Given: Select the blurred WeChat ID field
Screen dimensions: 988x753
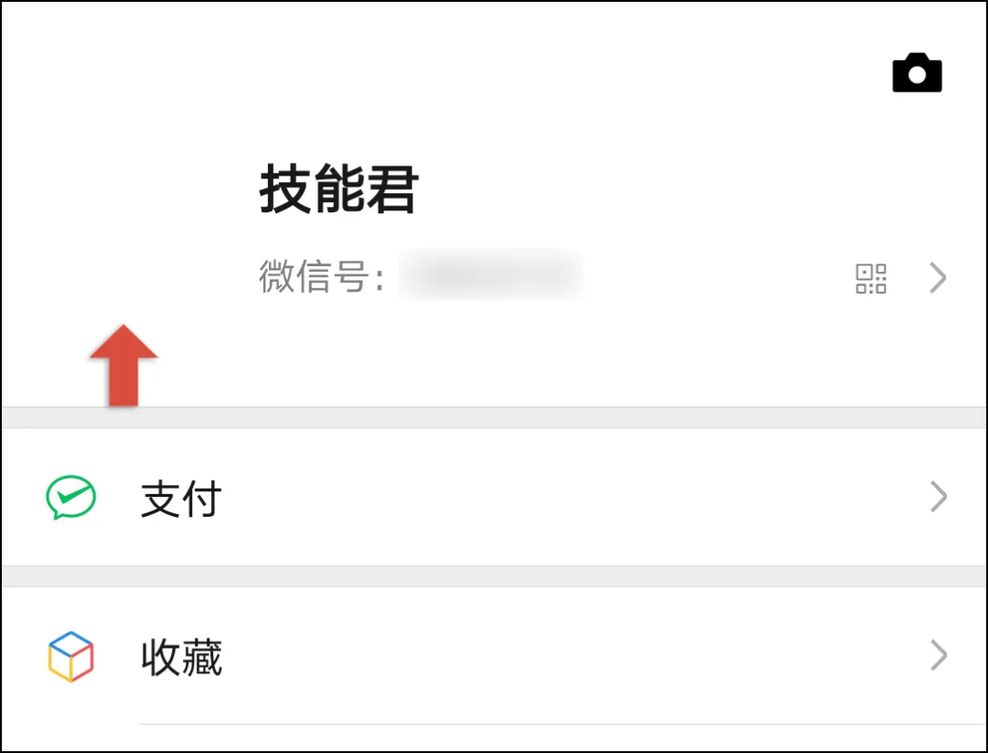Looking at the screenshot, I should point(491,276).
